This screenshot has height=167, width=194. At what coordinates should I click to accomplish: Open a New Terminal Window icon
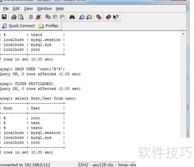pos(82,17)
